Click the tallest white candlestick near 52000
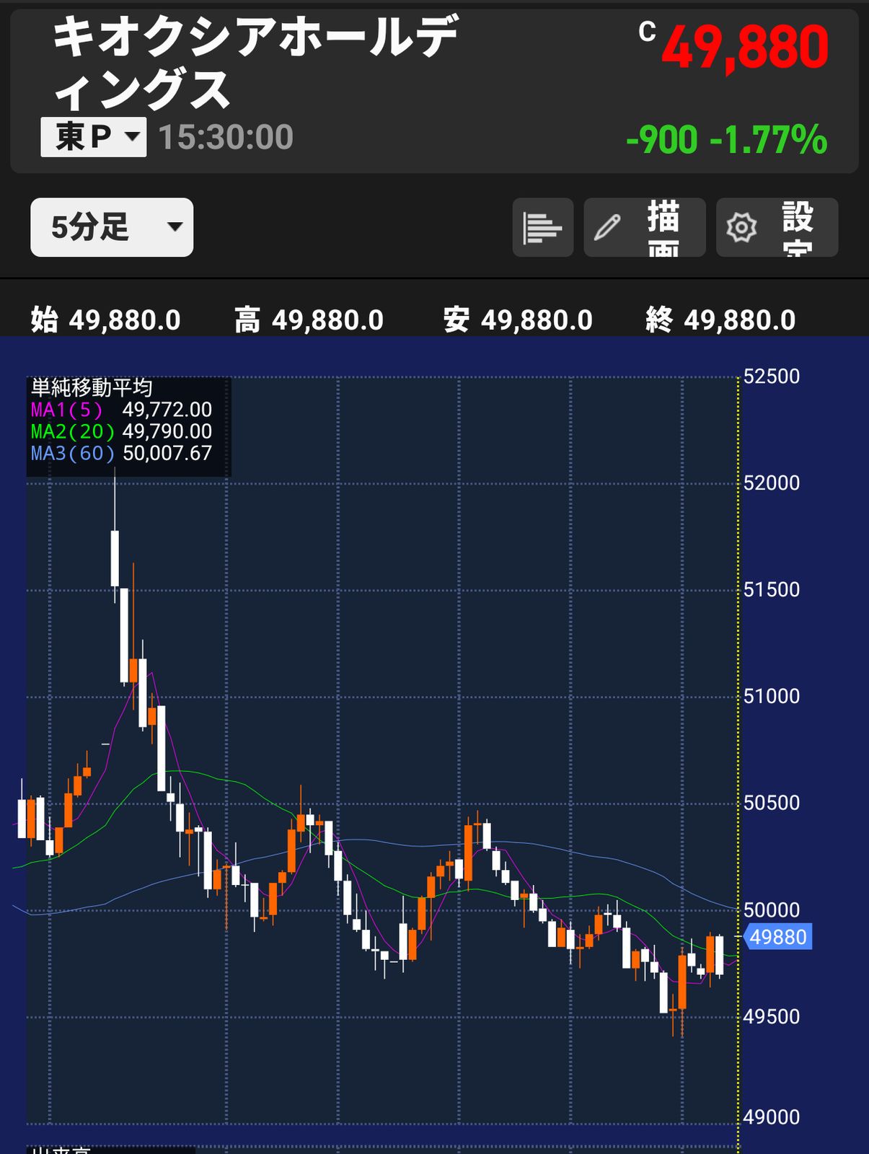Viewport: 869px width, 1154px height. click(x=115, y=558)
